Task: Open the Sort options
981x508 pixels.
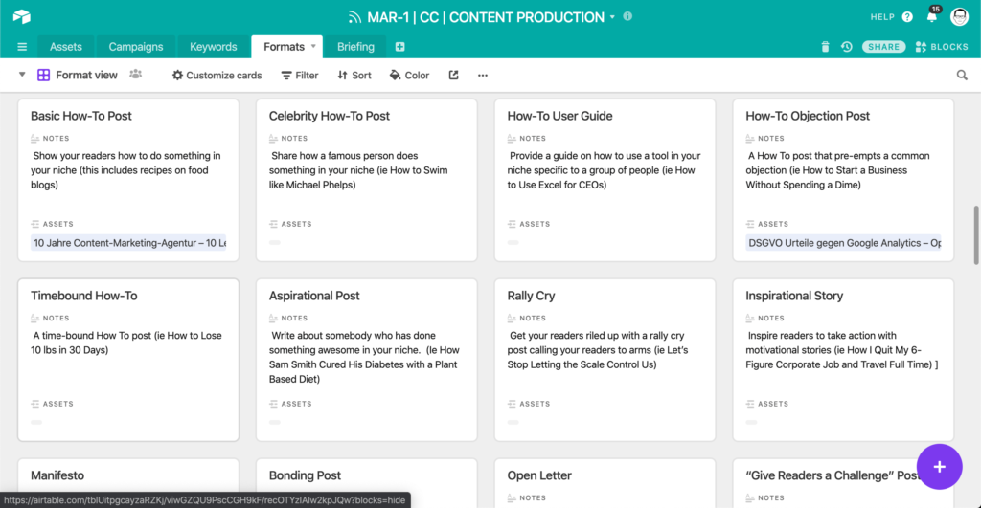Action: click(354, 75)
